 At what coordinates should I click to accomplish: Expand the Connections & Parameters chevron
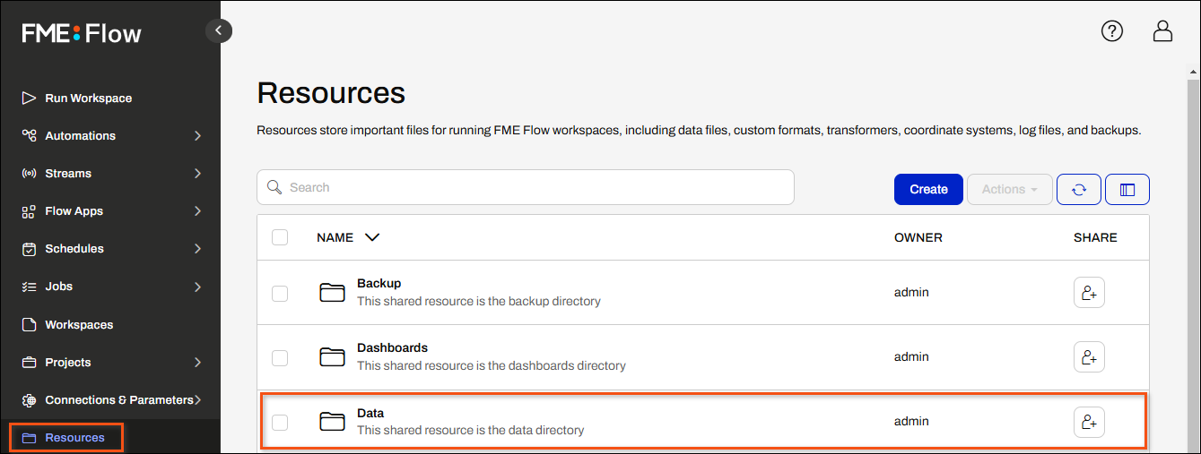tap(197, 400)
